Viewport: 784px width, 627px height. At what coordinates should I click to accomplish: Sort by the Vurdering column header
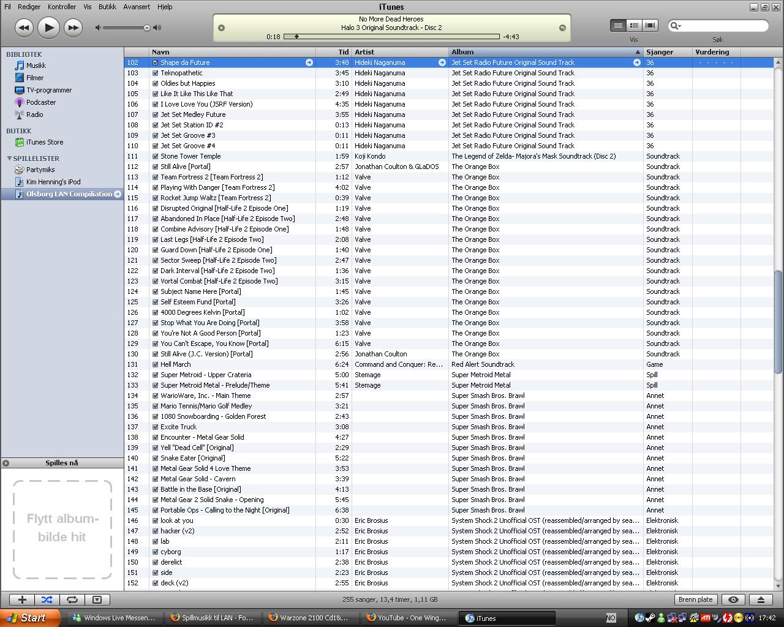tap(717, 52)
